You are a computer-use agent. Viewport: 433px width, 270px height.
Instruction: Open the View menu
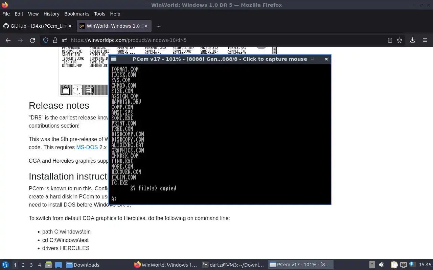(33, 14)
